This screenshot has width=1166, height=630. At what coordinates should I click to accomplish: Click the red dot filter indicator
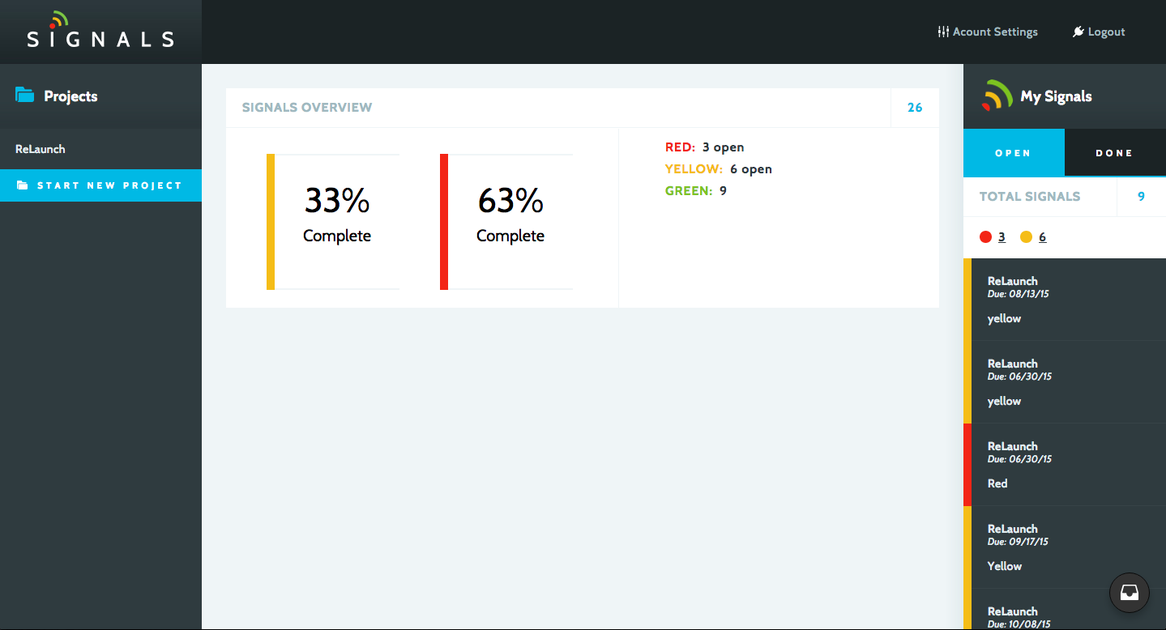tap(985, 237)
